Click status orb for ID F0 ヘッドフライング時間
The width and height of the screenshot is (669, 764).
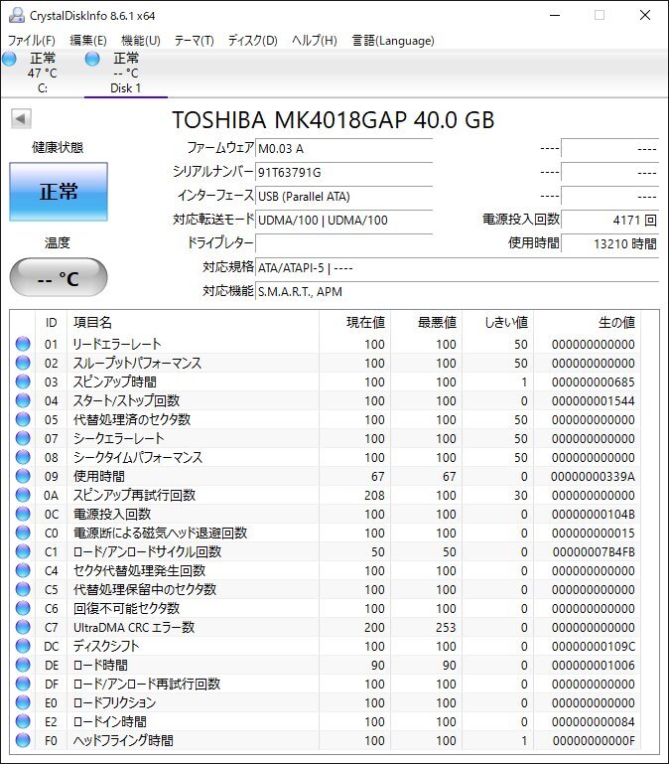[x=23, y=740]
